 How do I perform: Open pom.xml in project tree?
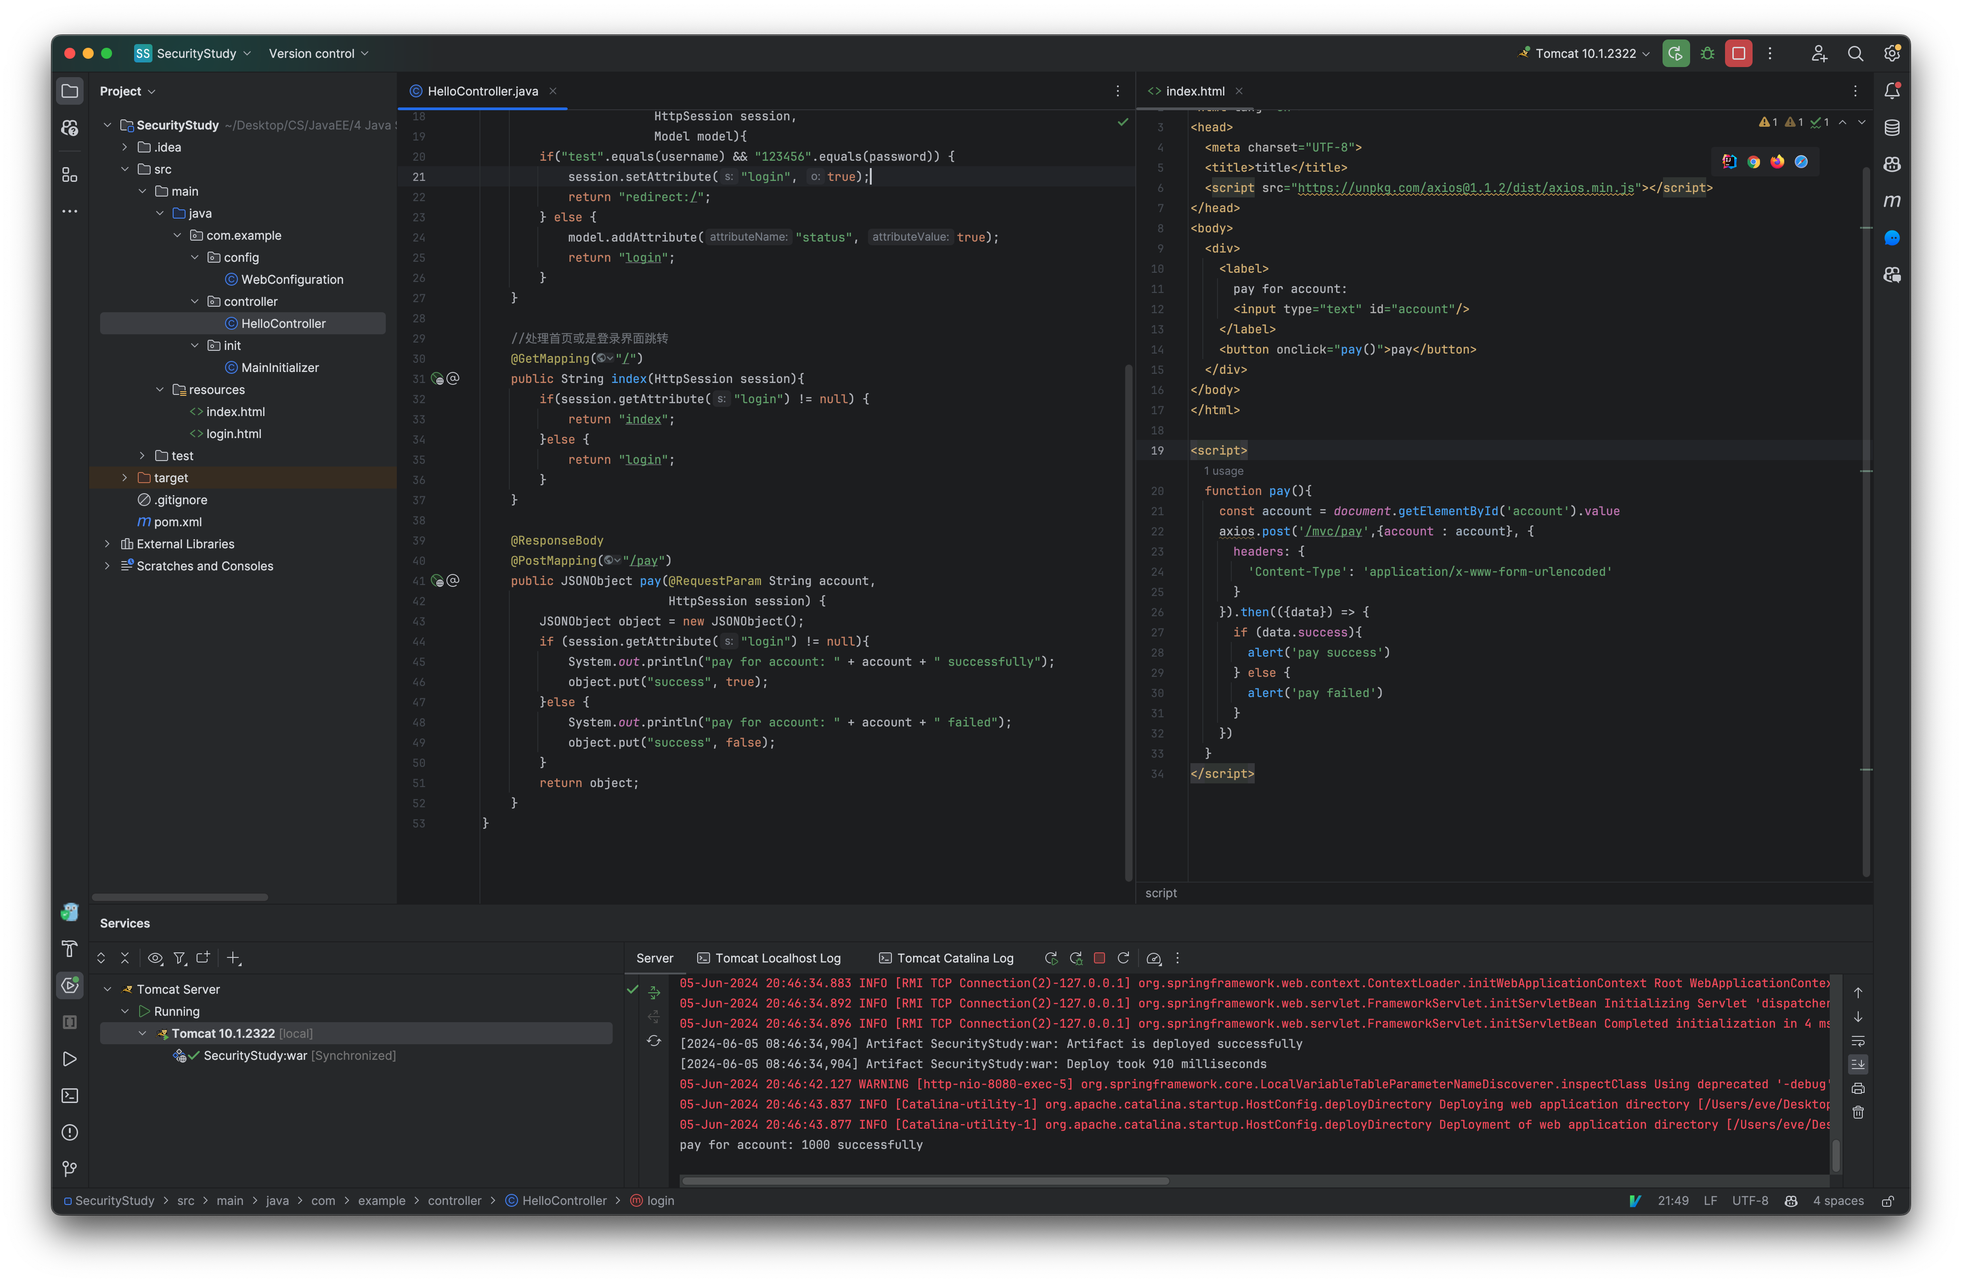click(x=169, y=523)
